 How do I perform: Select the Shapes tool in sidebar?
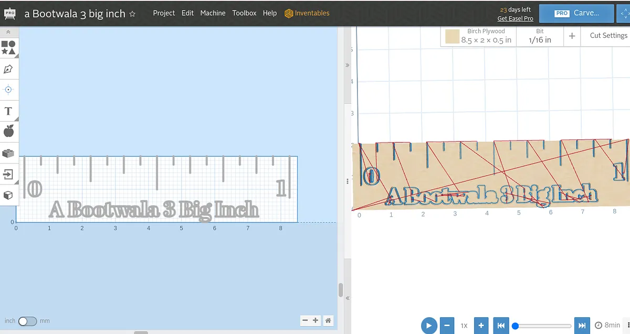point(8,48)
